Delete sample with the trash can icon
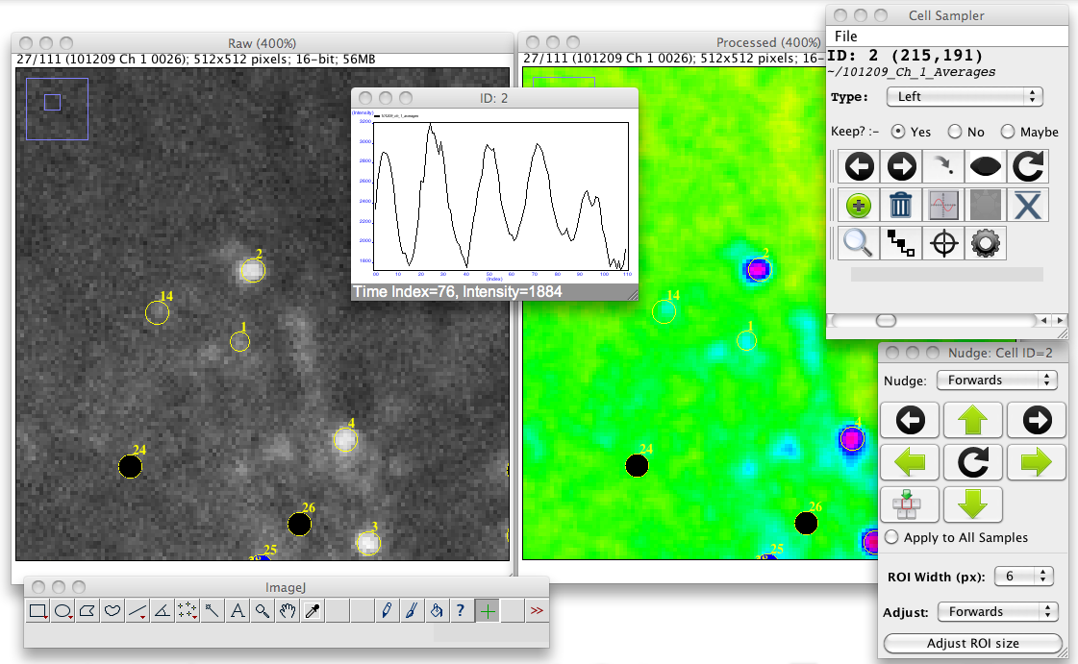The image size is (1078, 664). coord(901,206)
